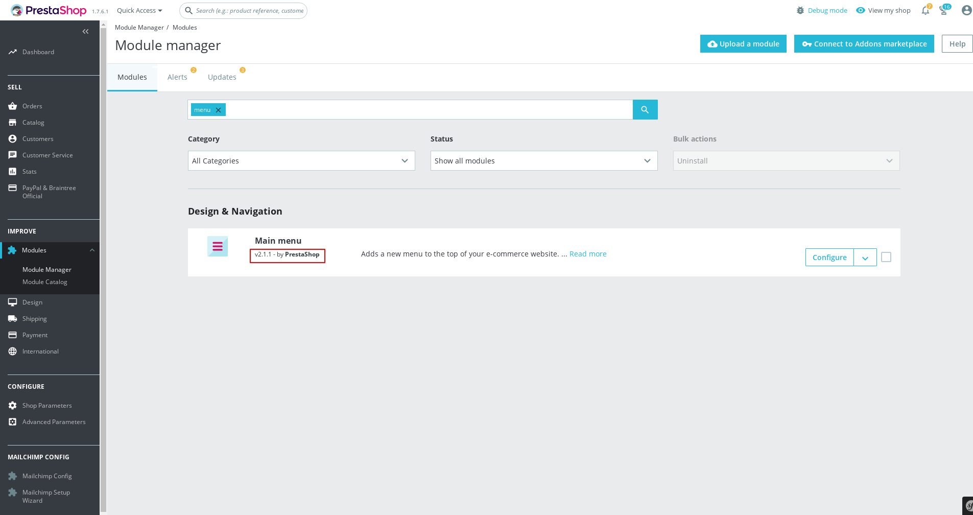Image resolution: width=973 pixels, height=515 pixels.
Task: Click the user profile avatar
Action: [966, 10]
